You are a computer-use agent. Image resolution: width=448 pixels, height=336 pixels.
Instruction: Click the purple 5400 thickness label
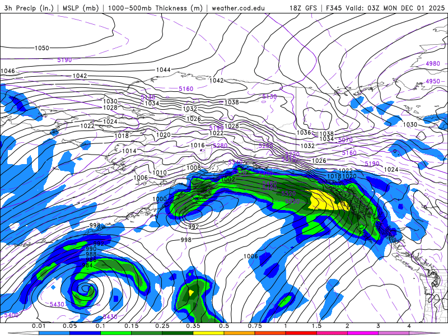pyautogui.click(x=11, y=315)
